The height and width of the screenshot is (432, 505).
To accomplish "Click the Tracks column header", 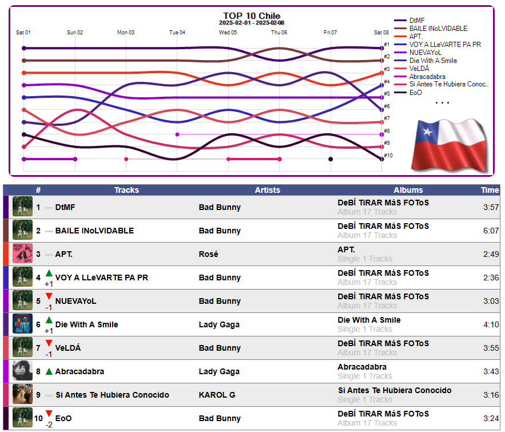I will pyautogui.click(x=126, y=190).
